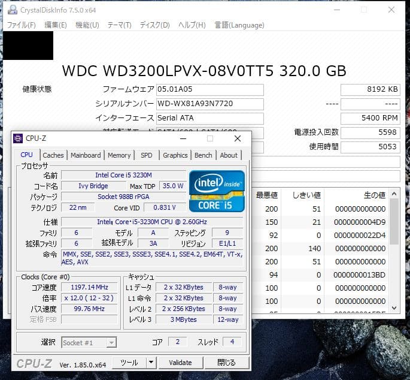Viewport: 410px width, 380px height.
Task: Click the 閉じる button
Action: tap(226, 363)
